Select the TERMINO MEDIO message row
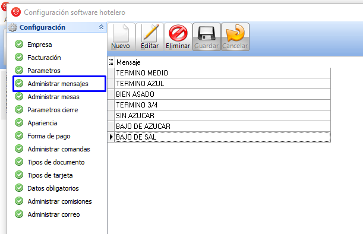The image size is (363, 234). [x=222, y=73]
